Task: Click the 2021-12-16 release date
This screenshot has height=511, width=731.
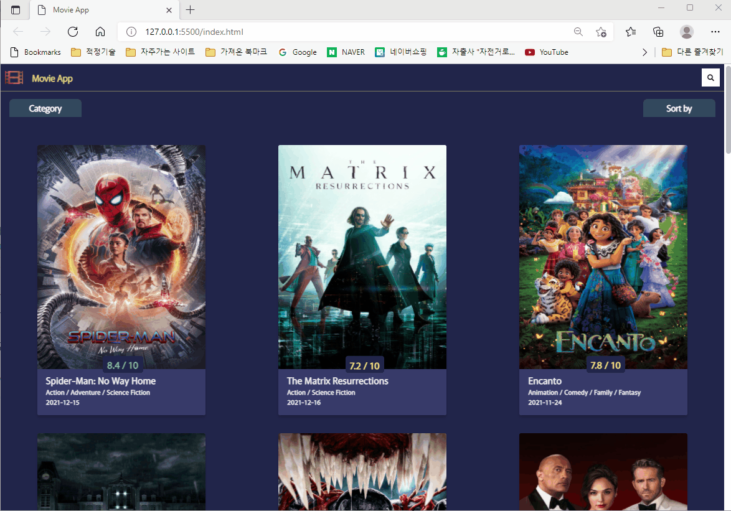Action: pyautogui.click(x=303, y=403)
